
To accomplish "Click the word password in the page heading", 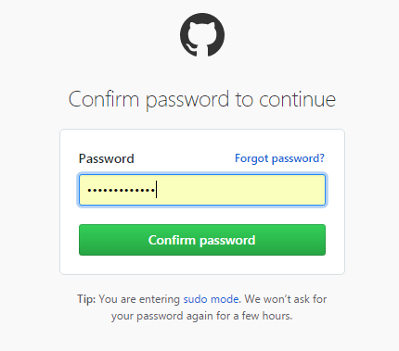I will (x=187, y=100).
